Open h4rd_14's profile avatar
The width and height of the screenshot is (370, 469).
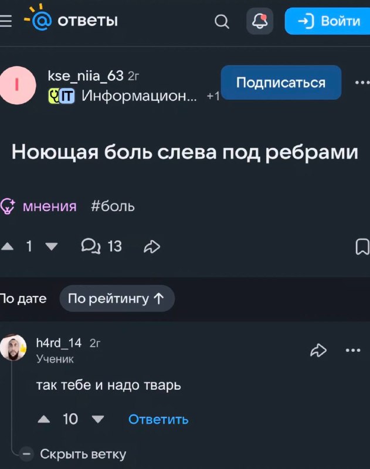click(13, 347)
